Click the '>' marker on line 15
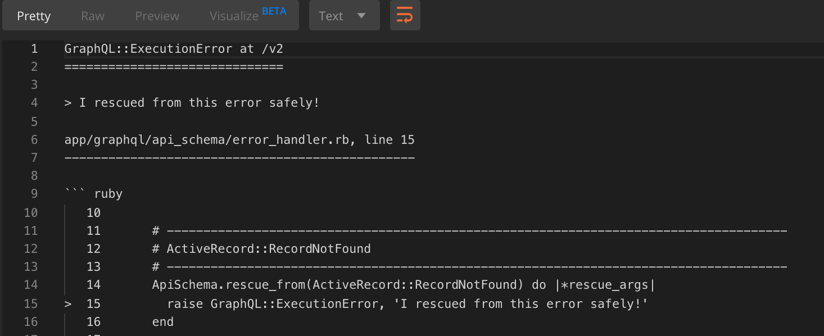The width and height of the screenshot is (824, 336). tap(68, 304)
